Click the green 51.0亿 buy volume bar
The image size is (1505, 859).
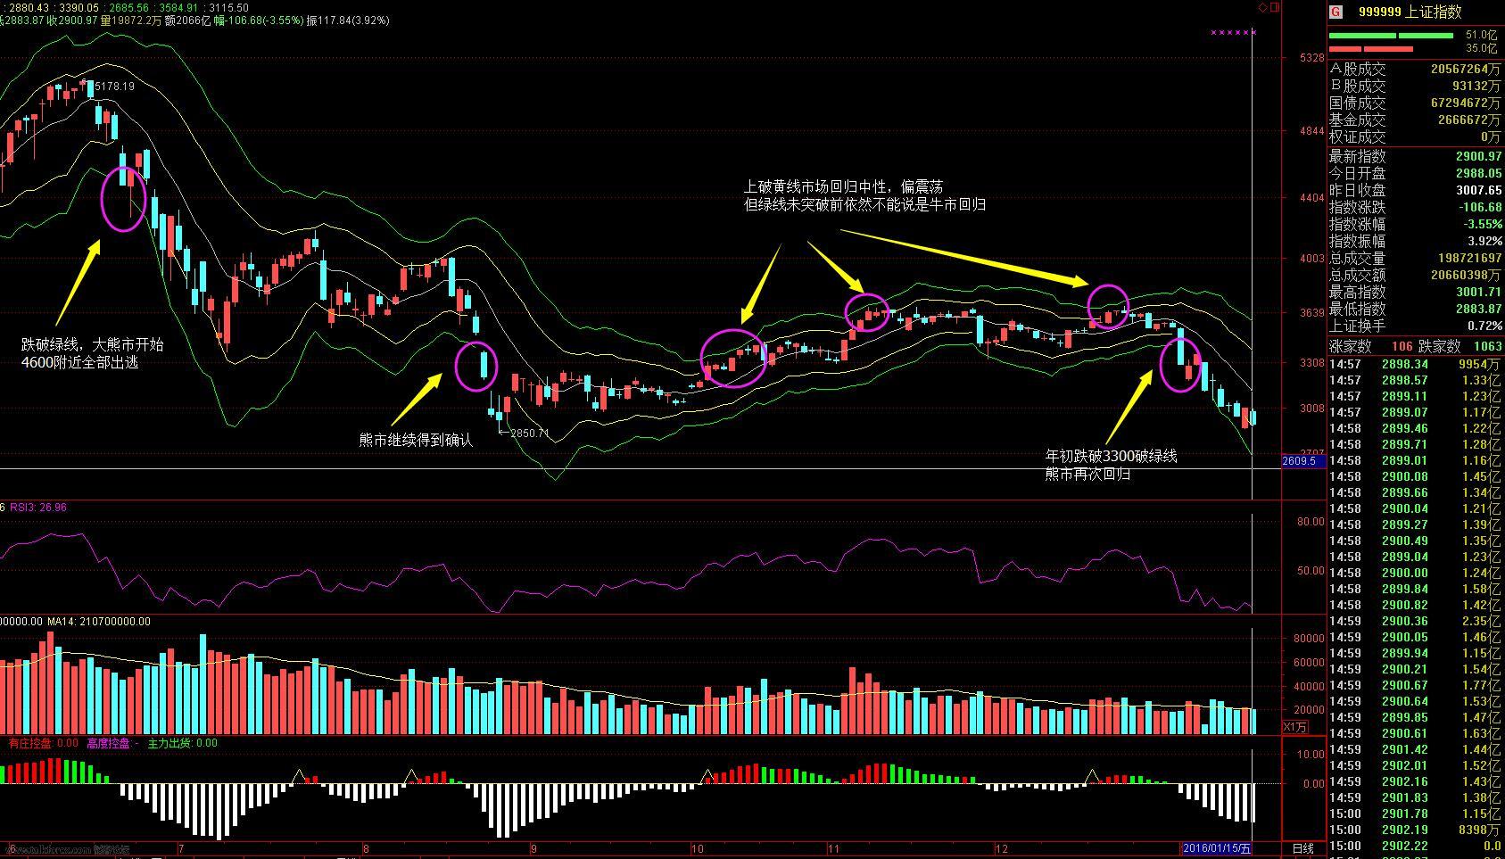(1391, 36)
